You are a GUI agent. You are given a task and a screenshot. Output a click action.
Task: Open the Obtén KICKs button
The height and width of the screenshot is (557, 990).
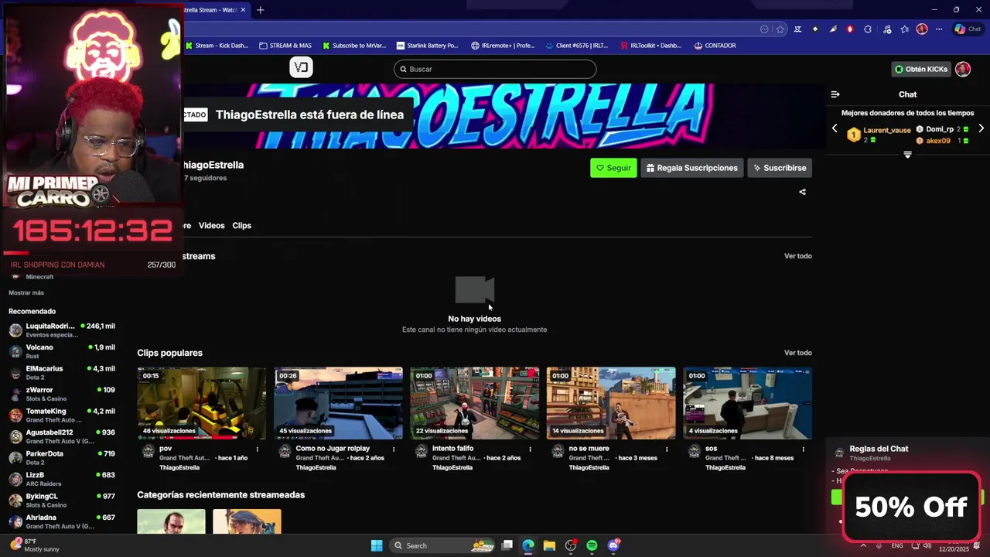tap(920, 69)
